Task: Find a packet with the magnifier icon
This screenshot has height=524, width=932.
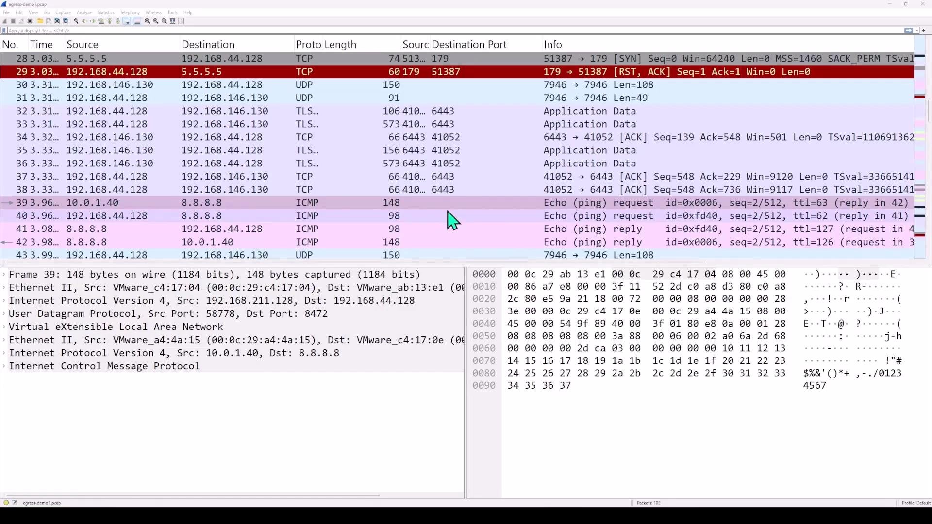Action: tap(76, 21)
